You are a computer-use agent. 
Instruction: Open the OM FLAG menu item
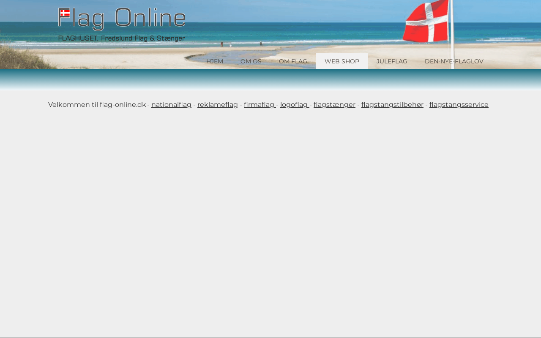[x=293, y=61]
